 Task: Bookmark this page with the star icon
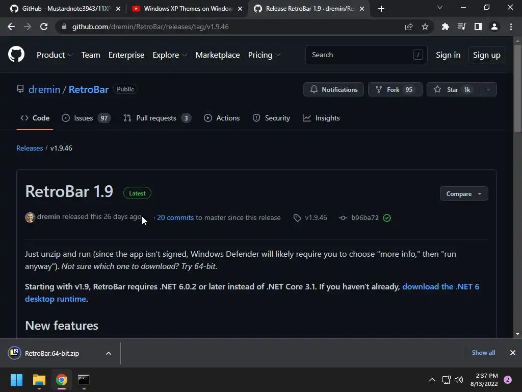(425, 27)
